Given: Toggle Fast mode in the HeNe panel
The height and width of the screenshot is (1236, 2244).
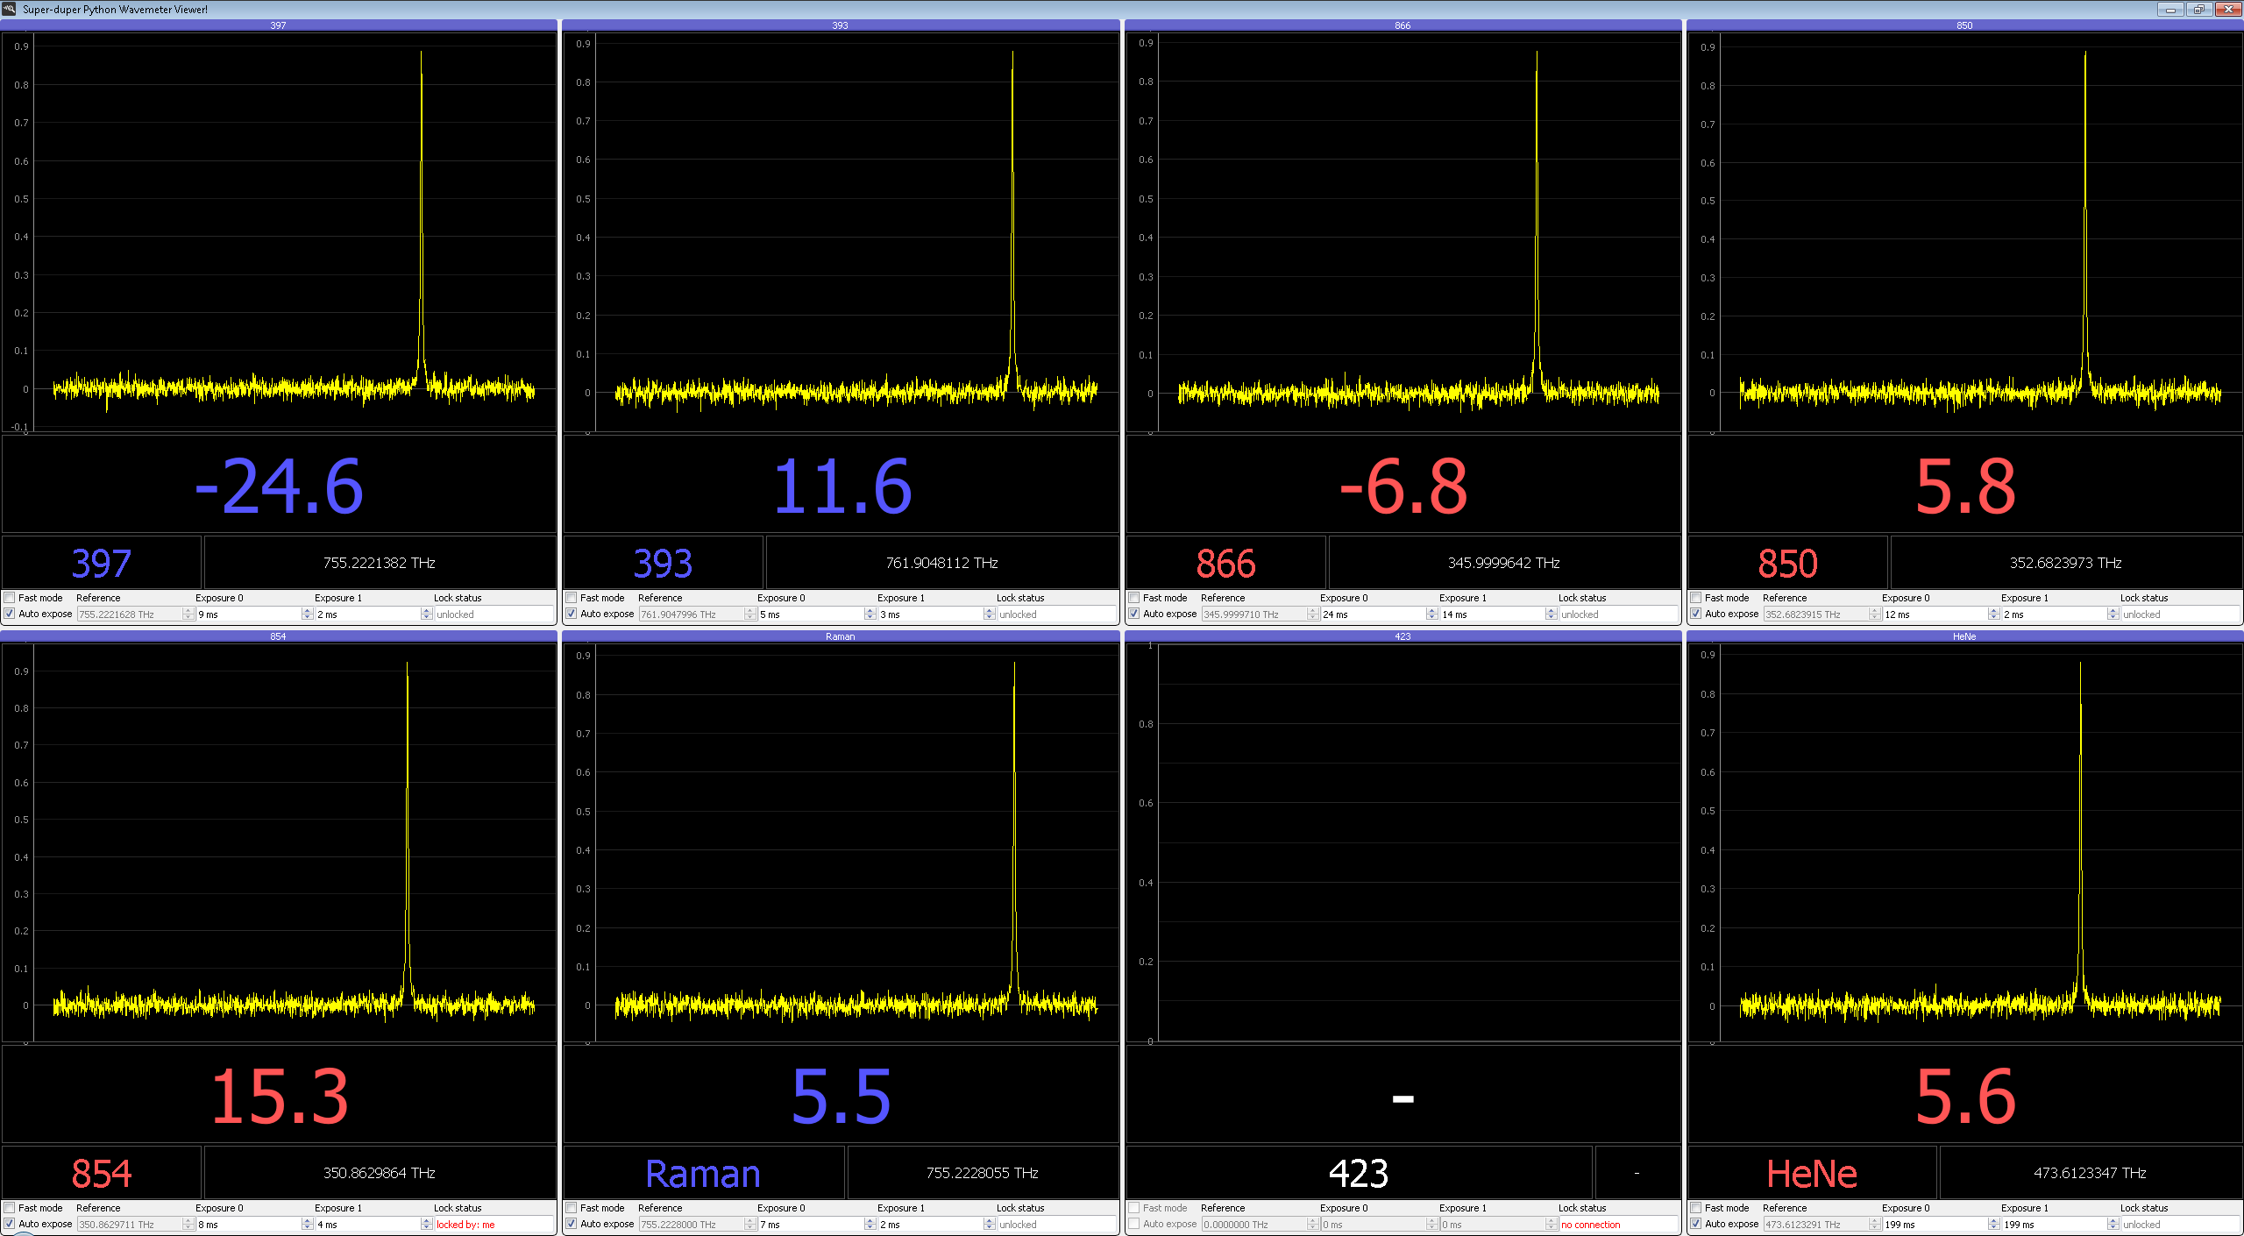Looking at the screenshot, I should click(1696, 1208).
